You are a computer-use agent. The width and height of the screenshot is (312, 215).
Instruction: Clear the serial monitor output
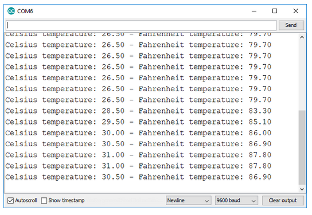[x=283, y=200]
